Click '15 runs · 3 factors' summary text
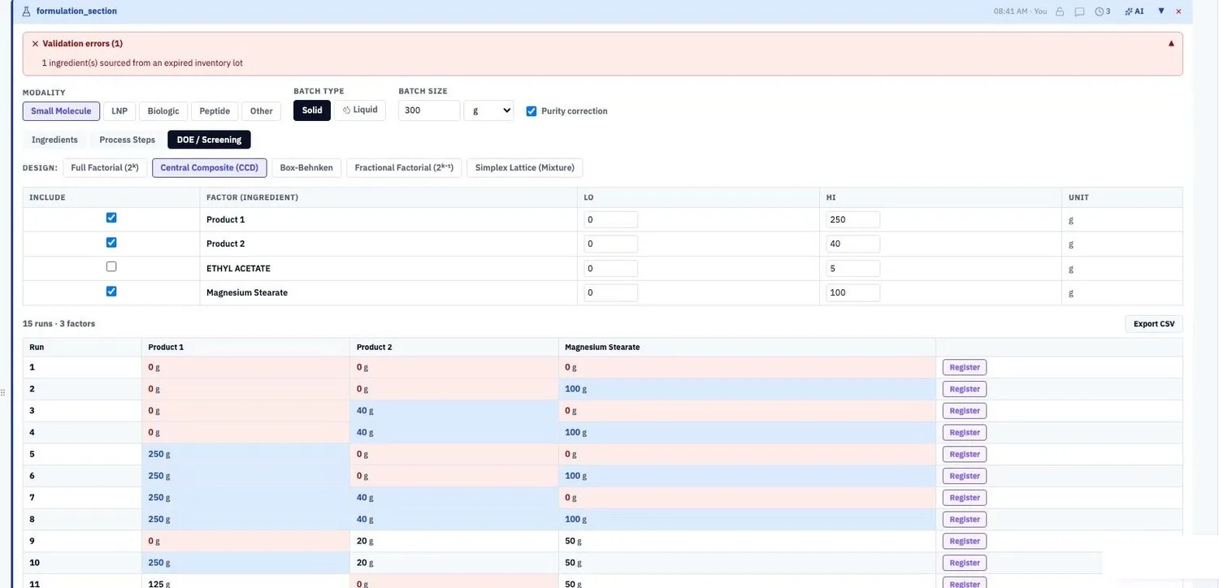 pos(59,324)
